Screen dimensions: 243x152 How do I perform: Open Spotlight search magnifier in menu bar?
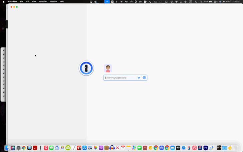[201, 2]
